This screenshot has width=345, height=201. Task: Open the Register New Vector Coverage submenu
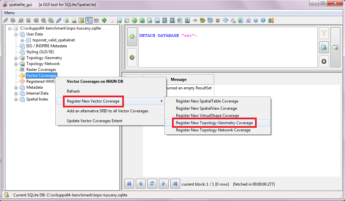(110, 101)
